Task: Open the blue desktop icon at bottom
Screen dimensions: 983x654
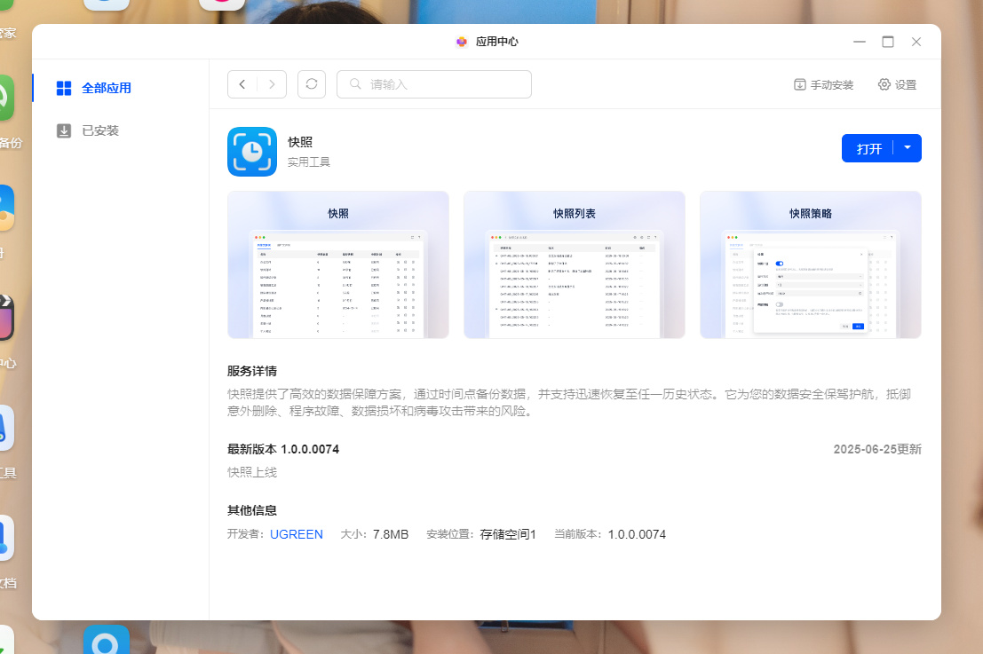Action: click(x=107, y=640)
